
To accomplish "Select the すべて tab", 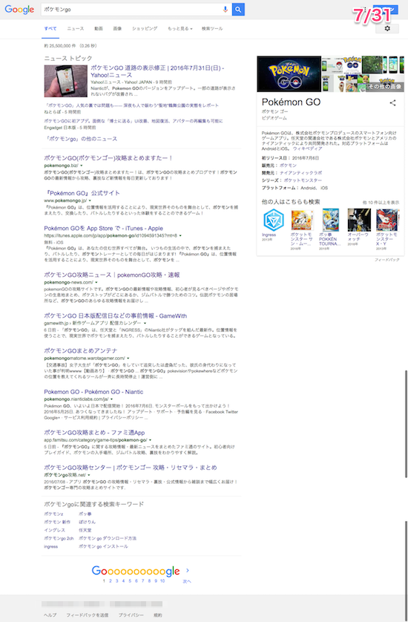I will coord(50,28).
